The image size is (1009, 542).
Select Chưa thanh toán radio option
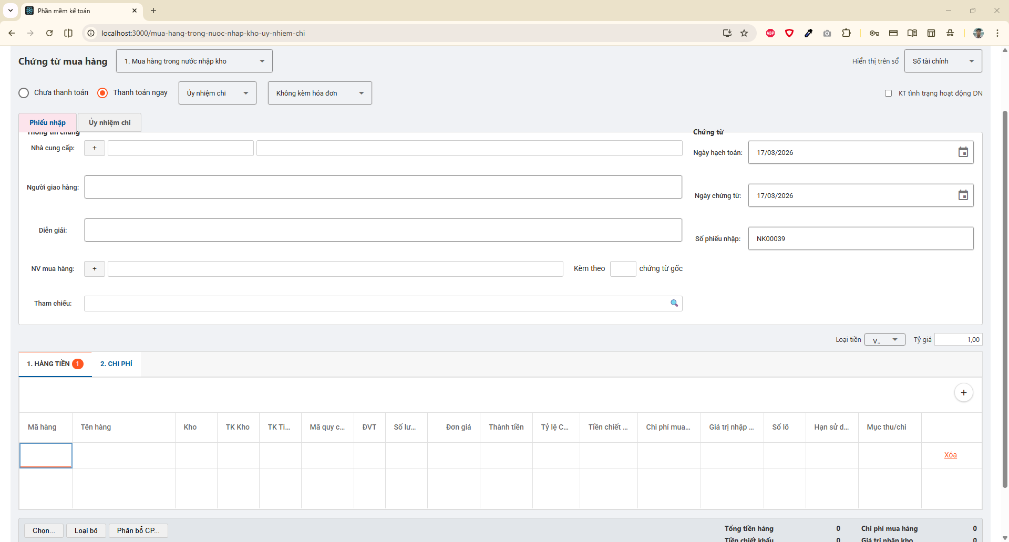(24, 93)
